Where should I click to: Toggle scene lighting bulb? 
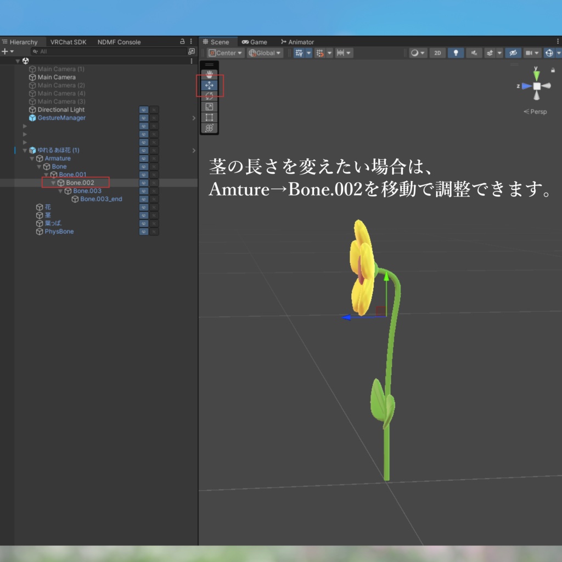tap(456, 53)
